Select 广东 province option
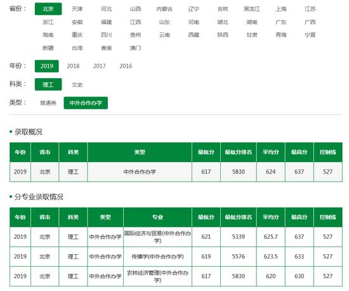349x291 pixels. [x=281, y=22]
